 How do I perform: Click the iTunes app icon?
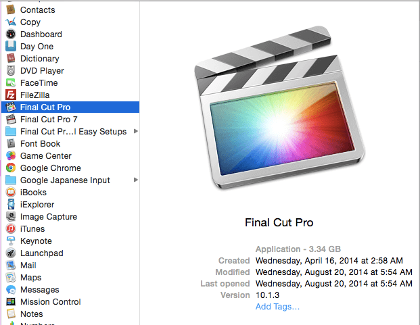pyautogui.click(x=11, y=229)
